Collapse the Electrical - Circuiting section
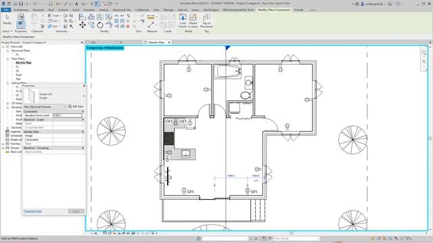433x243 pixels. (83, 148)
